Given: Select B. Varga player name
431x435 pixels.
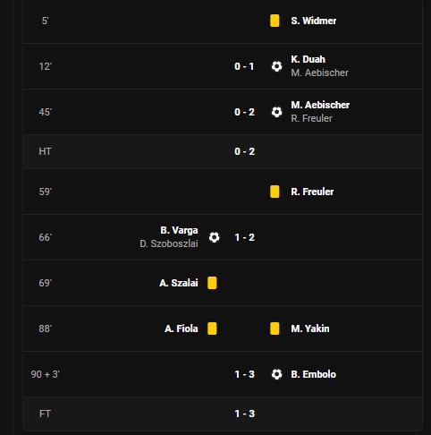Looking at the screenshot, I should [x=179, y=230].
